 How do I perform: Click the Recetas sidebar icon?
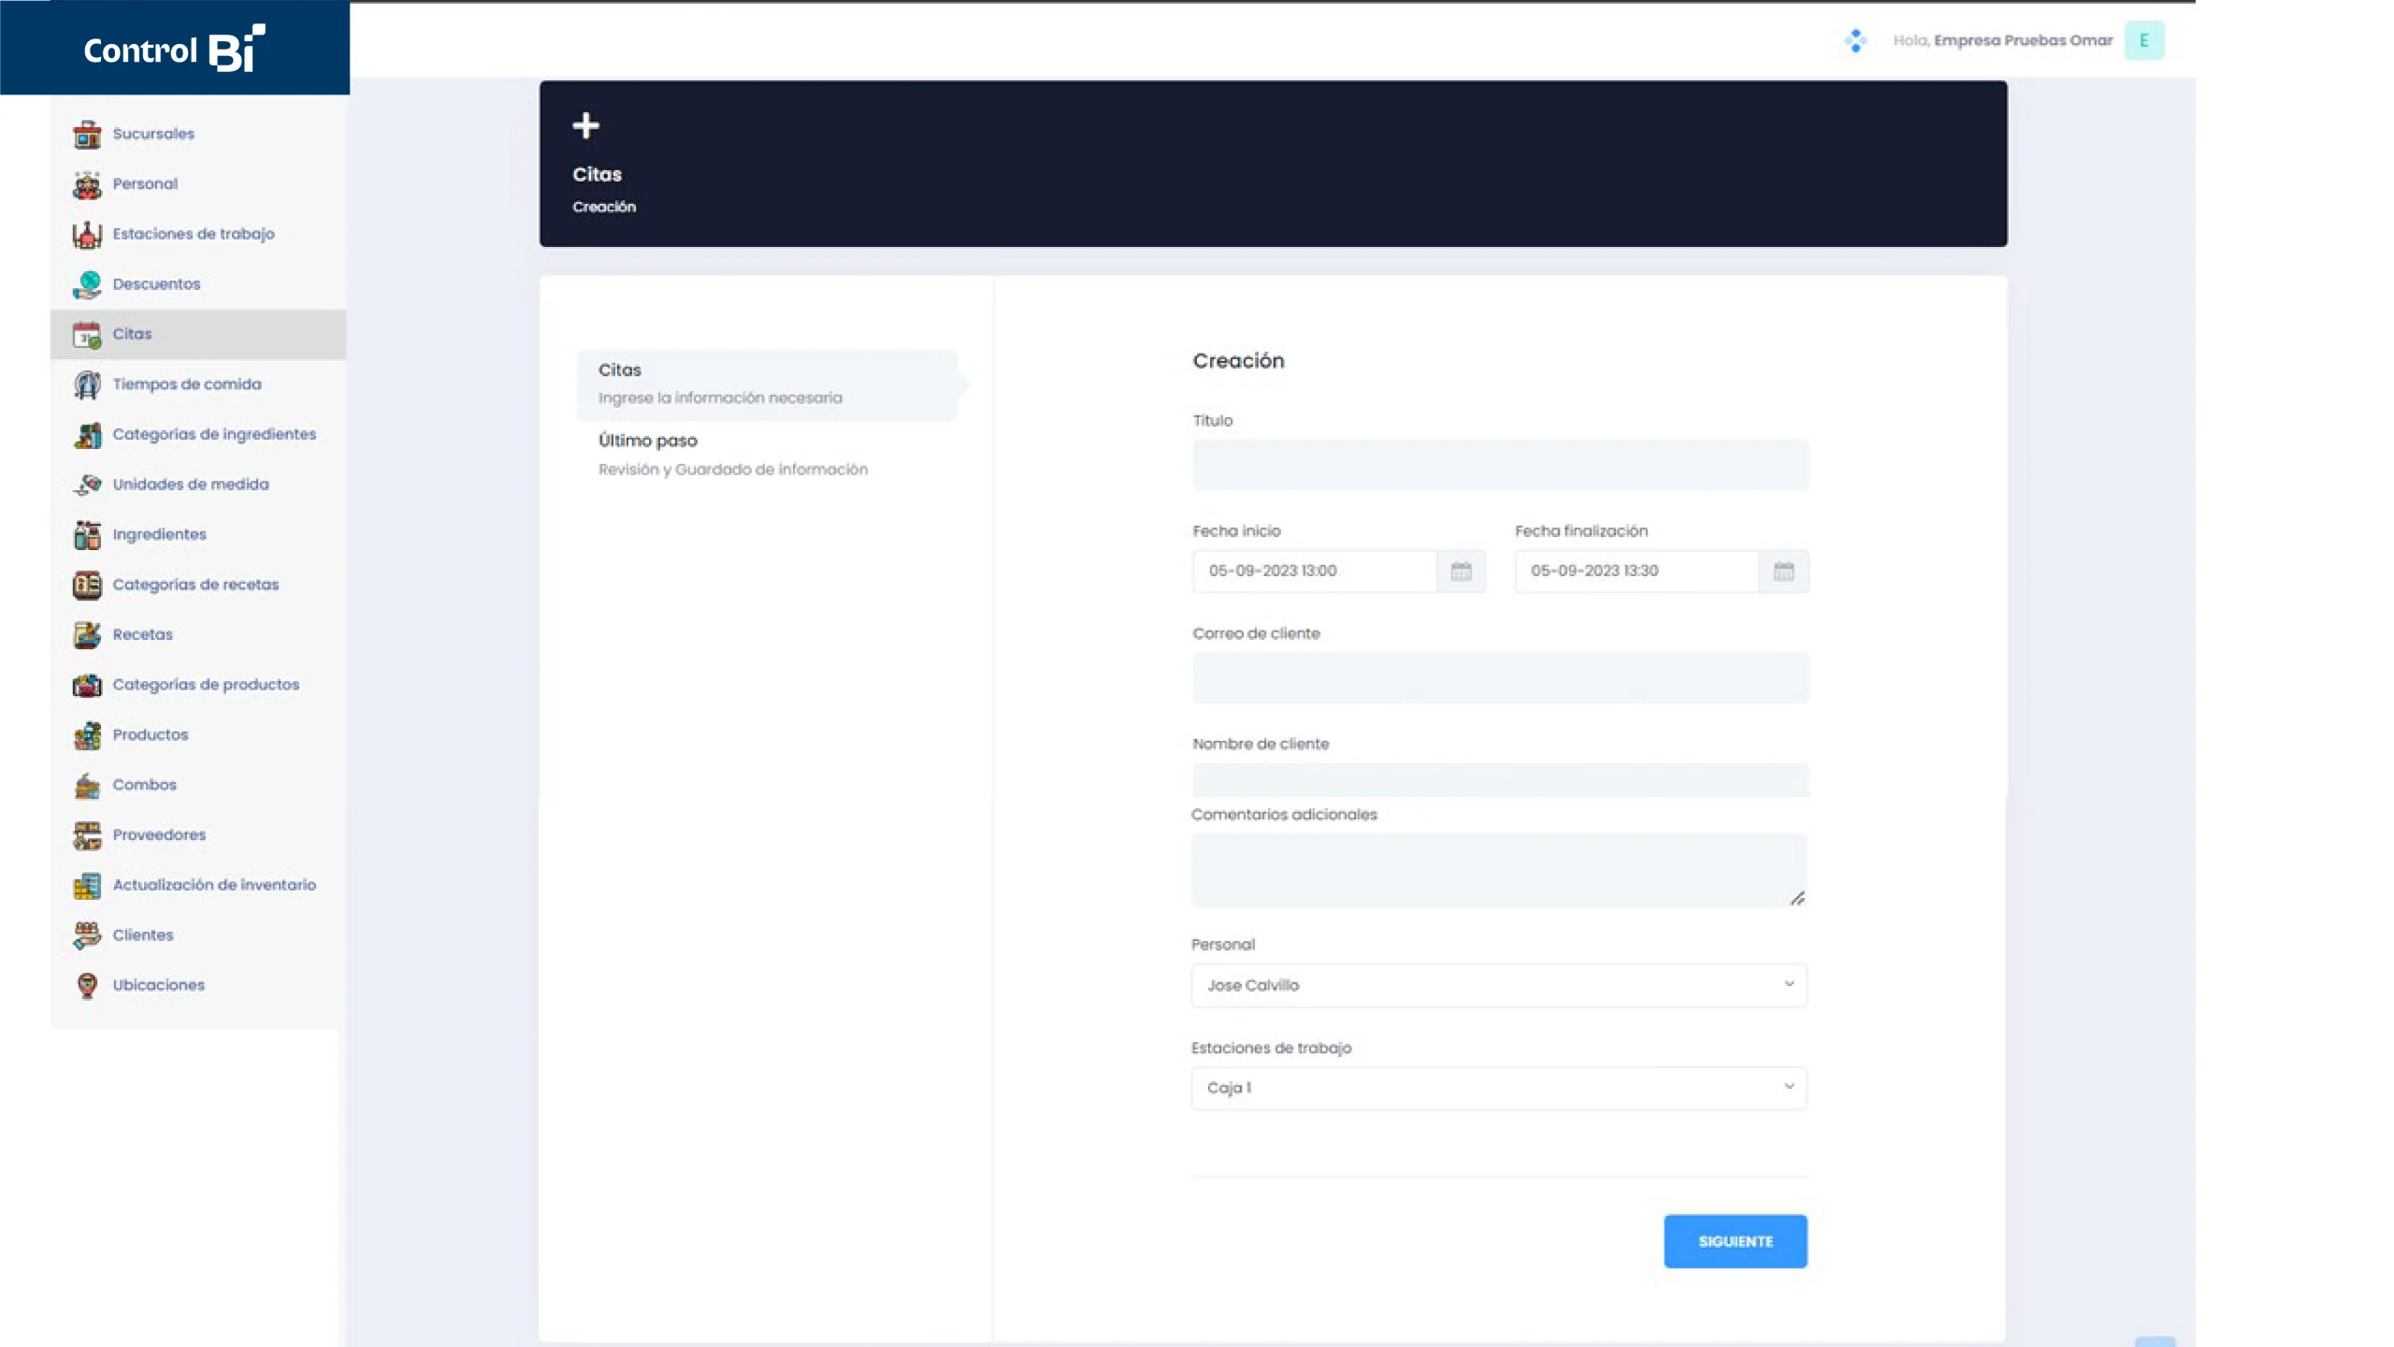87,634
